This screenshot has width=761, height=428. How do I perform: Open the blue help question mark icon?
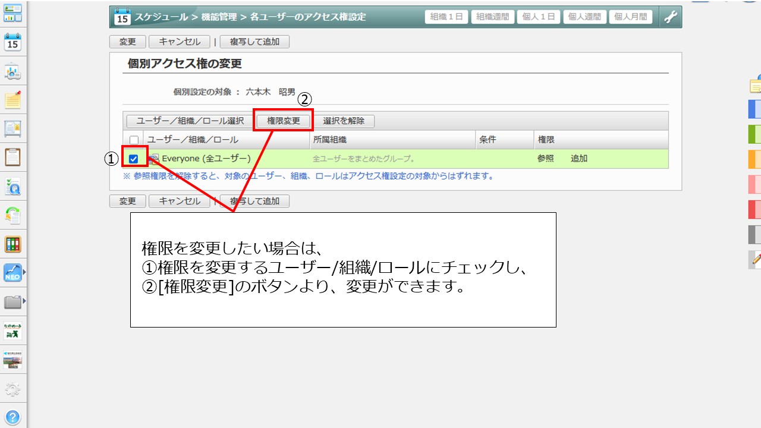point(12,417)
